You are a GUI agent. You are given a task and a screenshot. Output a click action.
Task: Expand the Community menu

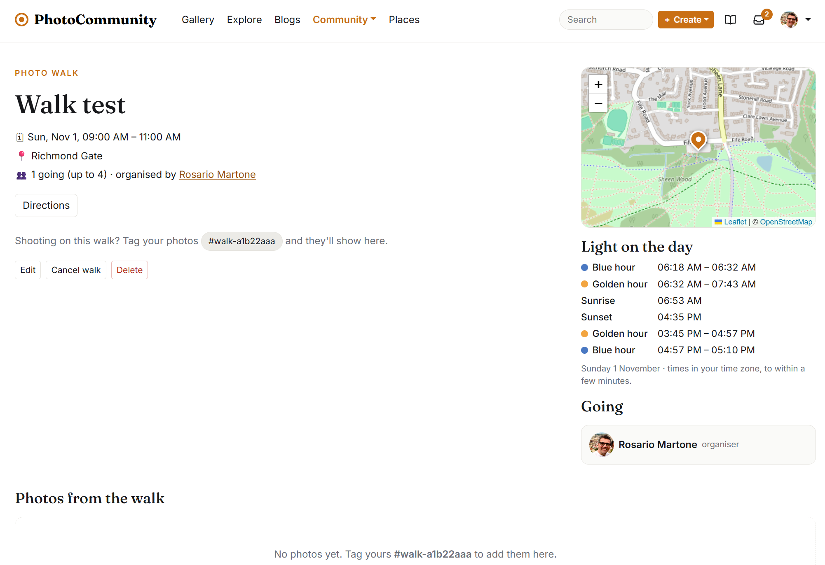point(344,20)
